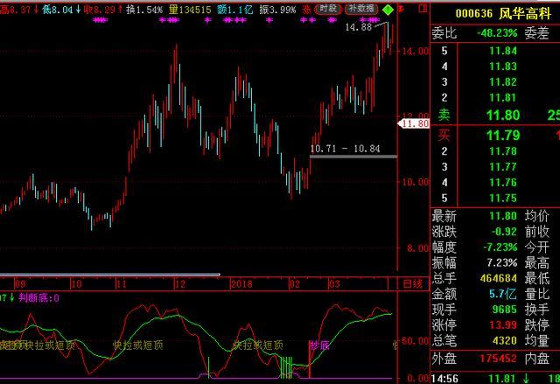
Task: Select buy level 5 price 11.75
Action: coord(503,199)
